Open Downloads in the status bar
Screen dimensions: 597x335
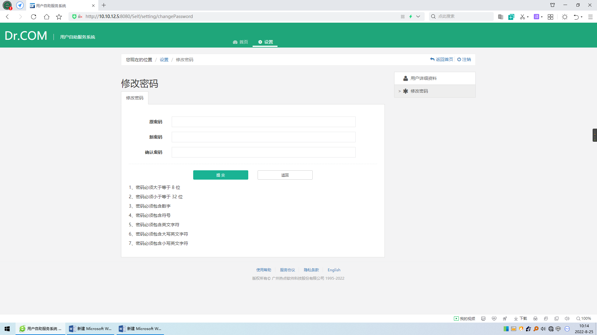(x=520, y=319)
